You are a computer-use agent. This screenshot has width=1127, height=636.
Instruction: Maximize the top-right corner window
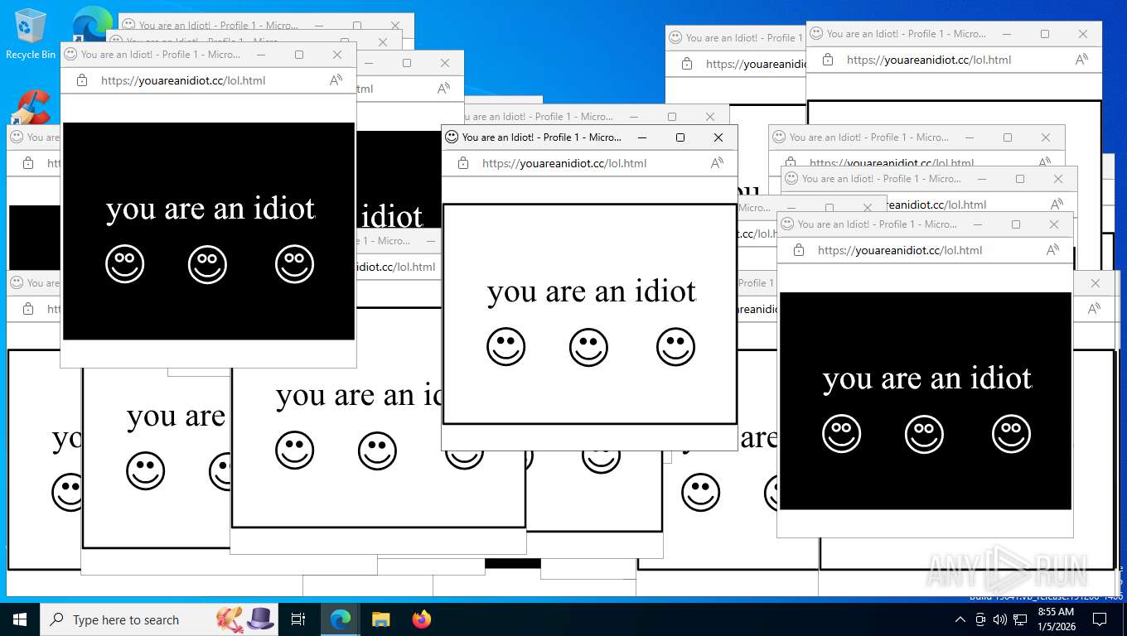[1045, 34]
